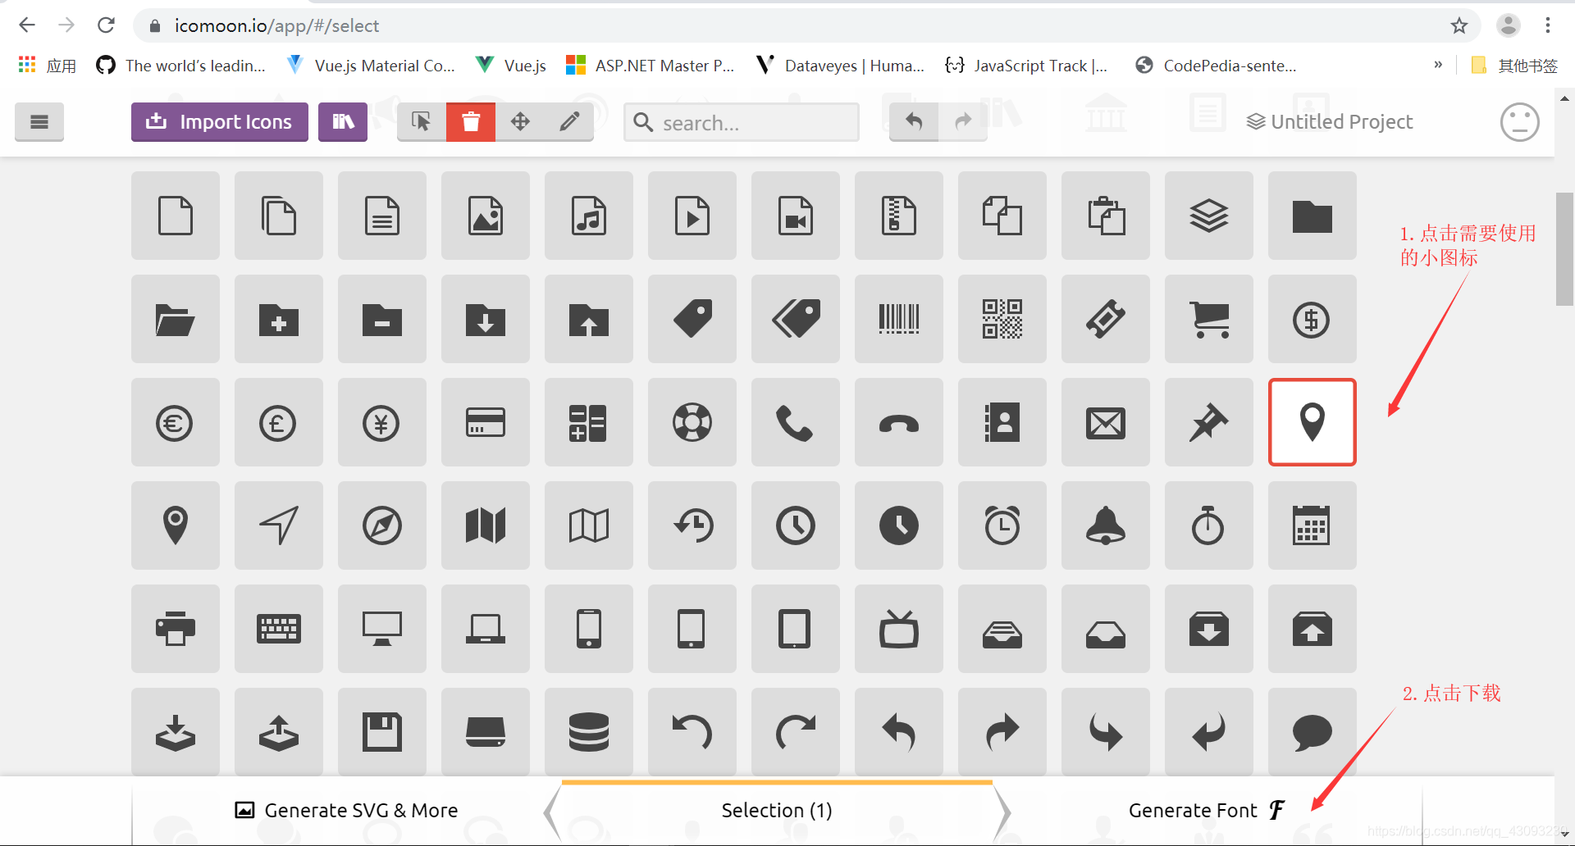Select the envelope mail icon

coord(1106,422)
